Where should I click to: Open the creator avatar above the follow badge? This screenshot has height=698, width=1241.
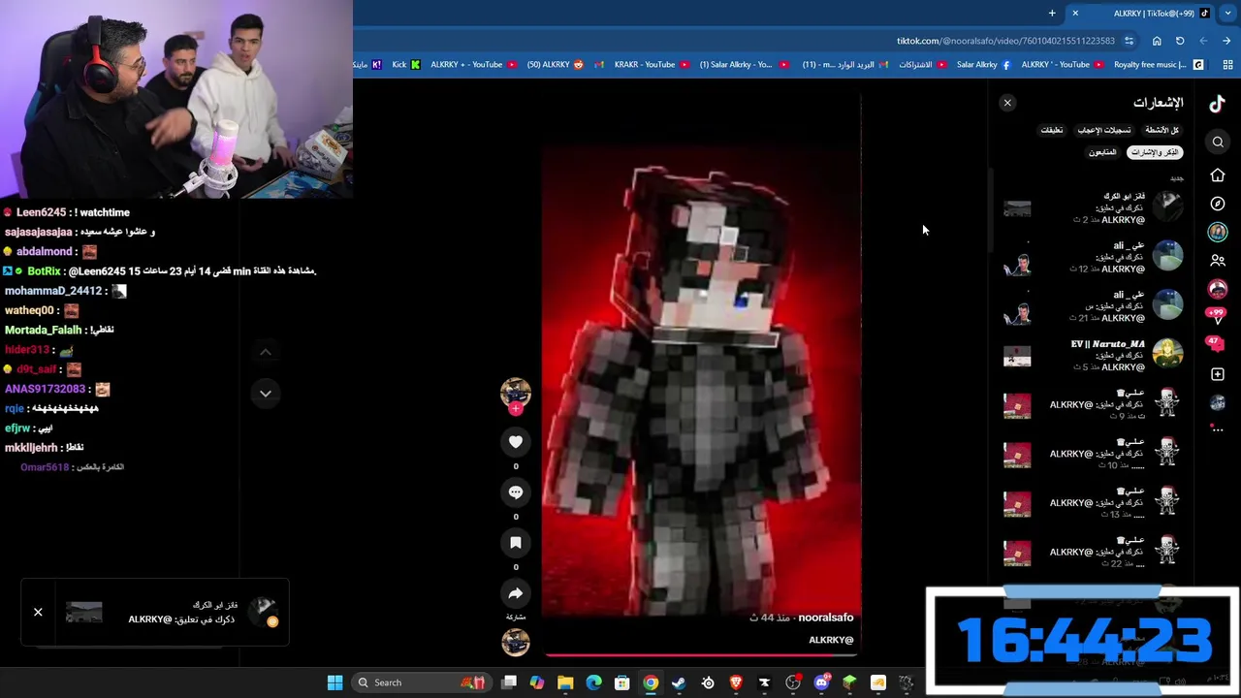point(516,392)
